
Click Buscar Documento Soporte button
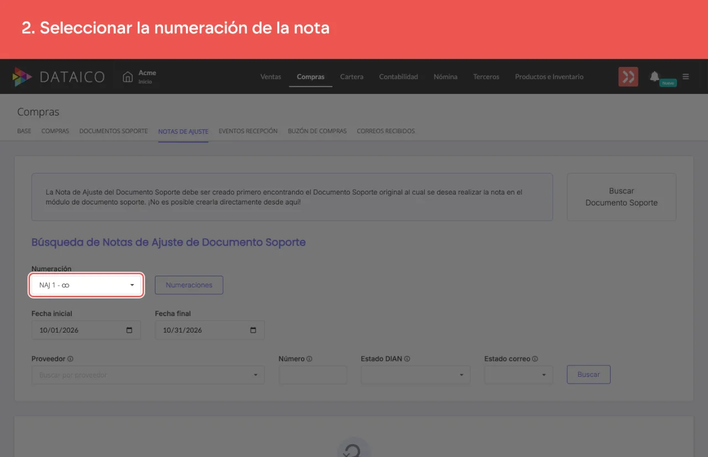tap(621, 197)
